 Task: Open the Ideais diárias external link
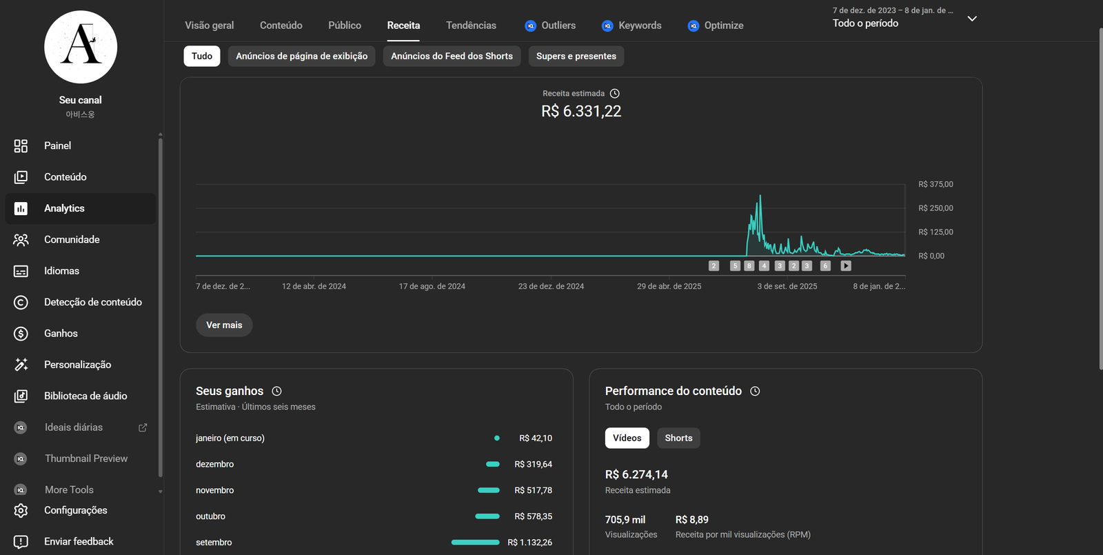tap(143, 427)
